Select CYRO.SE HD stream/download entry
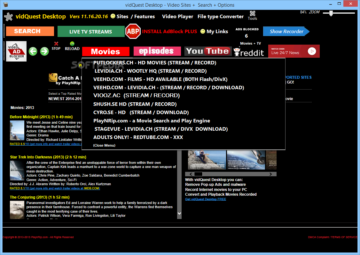Screen dimensions: 360x255 pos(141,113)
